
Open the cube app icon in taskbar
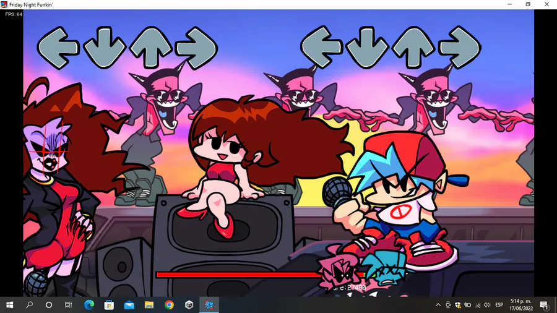pos(189,305)
